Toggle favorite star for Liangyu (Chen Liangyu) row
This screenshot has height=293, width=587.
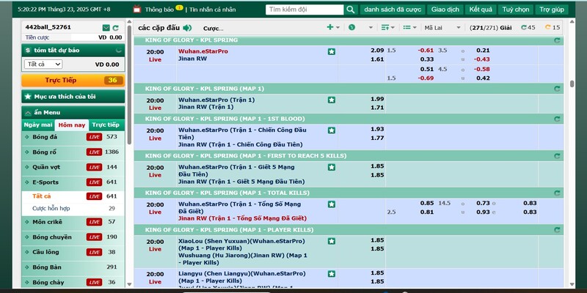click(x=332, y=274)
